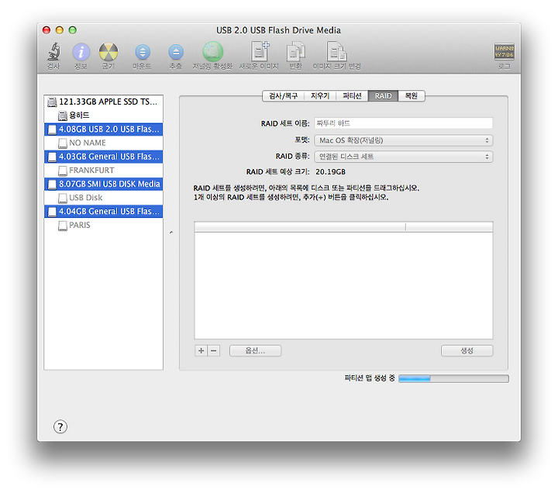
Task: Open the Log warning icon
Action: [x=504, y=52]
